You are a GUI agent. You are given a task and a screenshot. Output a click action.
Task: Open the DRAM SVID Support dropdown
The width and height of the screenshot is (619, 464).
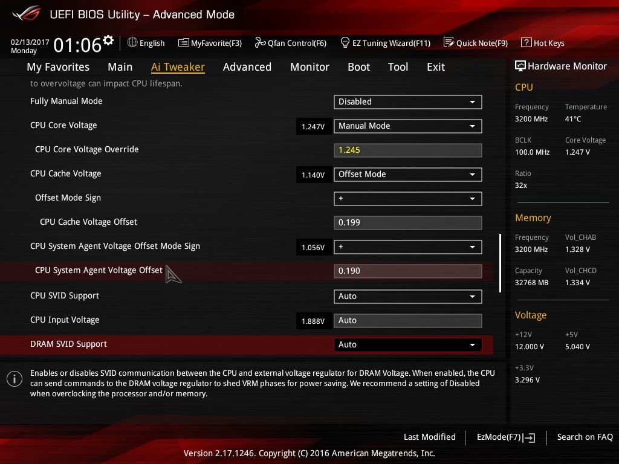pos(407,344)
